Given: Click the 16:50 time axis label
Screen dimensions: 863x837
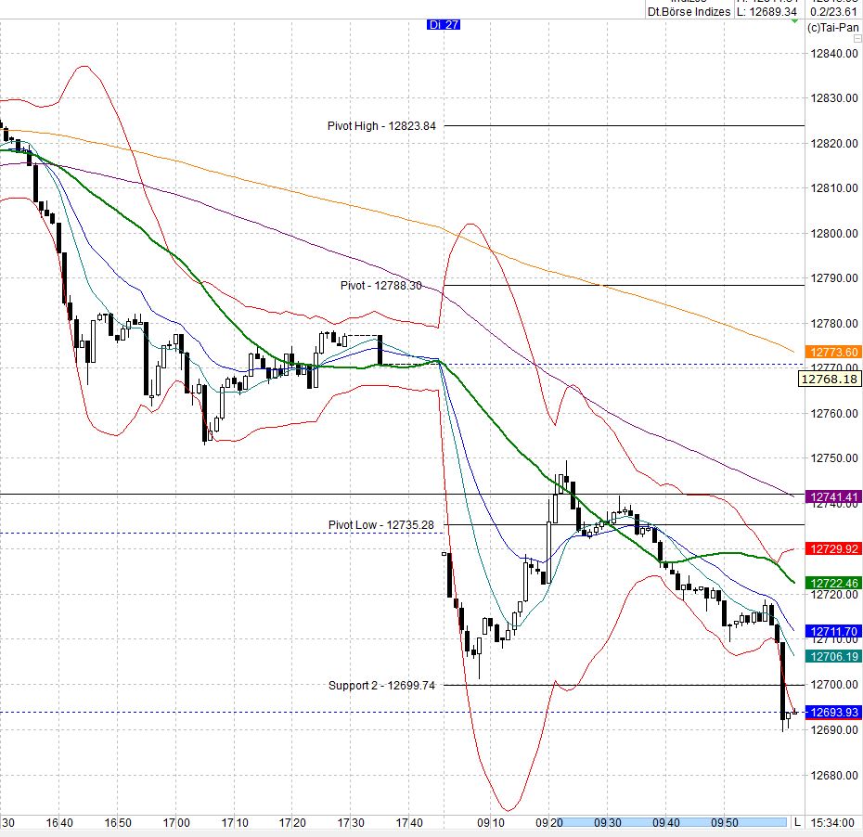Looking at the screenshot, I should 118,823.
